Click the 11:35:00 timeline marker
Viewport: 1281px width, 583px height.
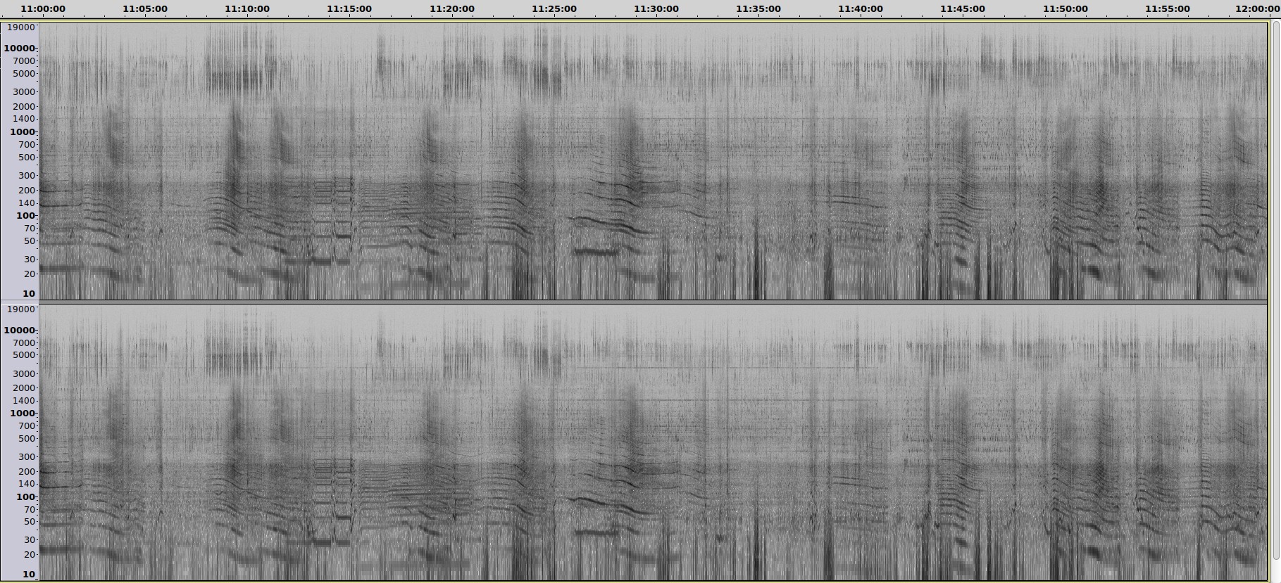[x=758, y=9]
